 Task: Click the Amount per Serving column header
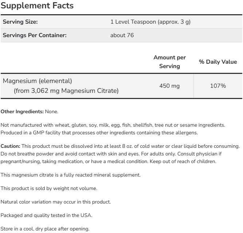169,62
